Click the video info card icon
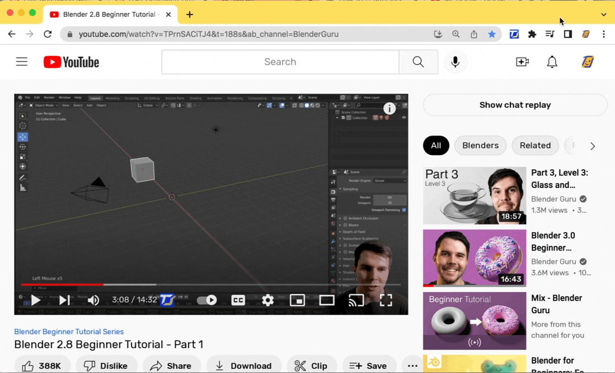615x373 pixels. click(x=389, y=108)
